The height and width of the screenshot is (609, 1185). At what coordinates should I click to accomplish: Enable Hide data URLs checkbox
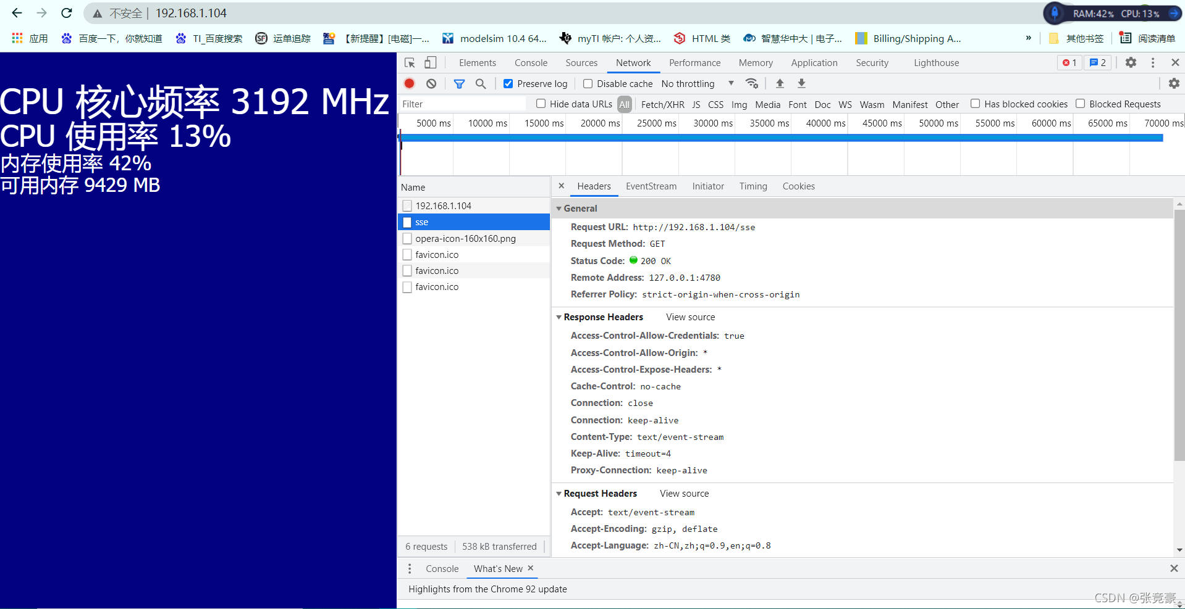click(541, 104)
